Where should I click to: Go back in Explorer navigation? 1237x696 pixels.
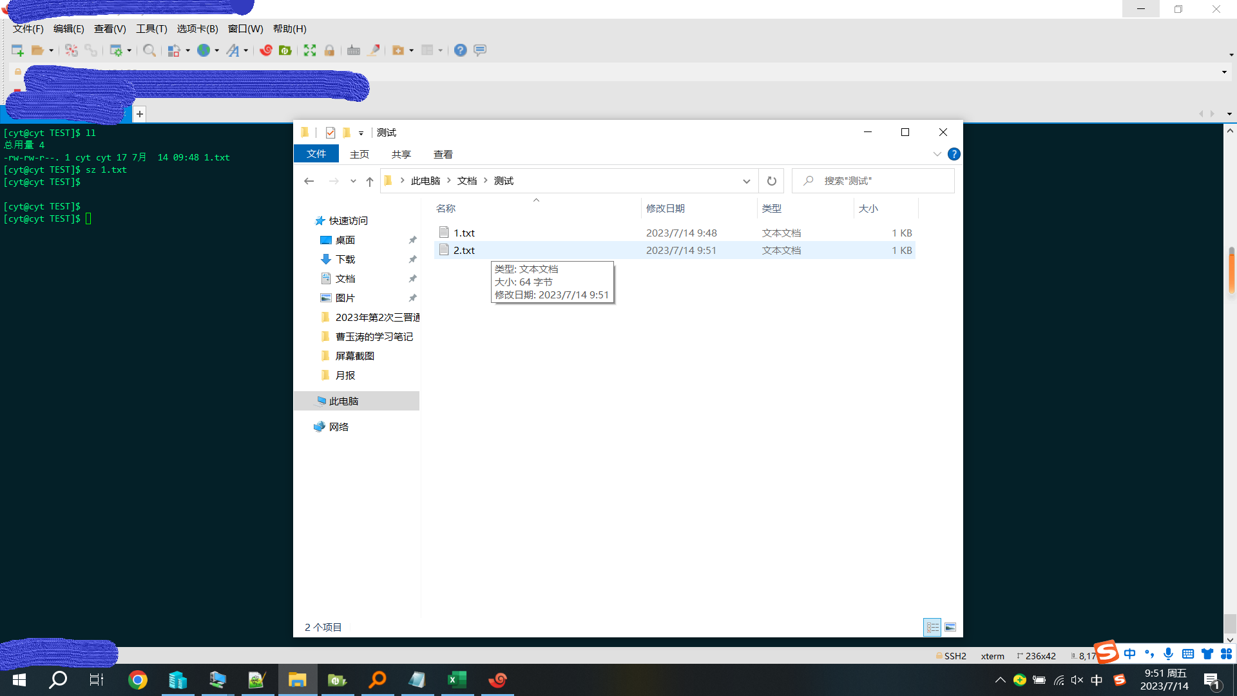pos(309,181)
